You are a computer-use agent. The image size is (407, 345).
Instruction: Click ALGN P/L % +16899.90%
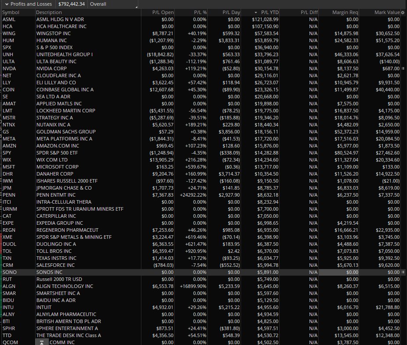(193, 286)
